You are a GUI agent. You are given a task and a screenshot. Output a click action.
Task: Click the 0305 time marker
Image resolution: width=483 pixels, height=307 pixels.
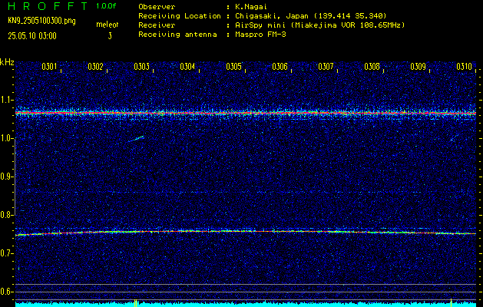(x=233, y=67)
